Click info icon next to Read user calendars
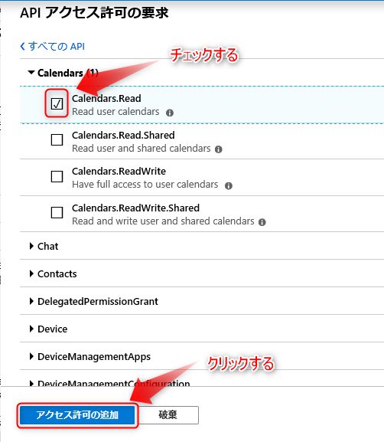The width and height of the screenshot is (384, 442). coord(170,113)
